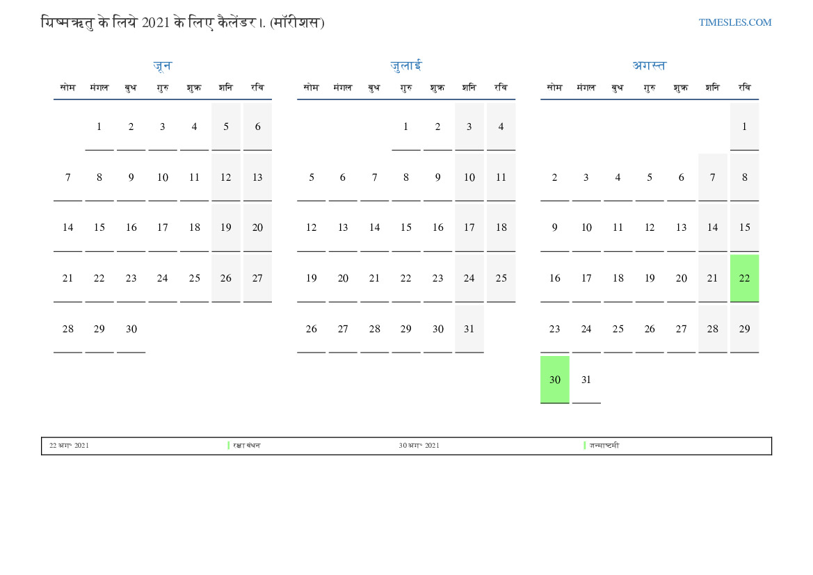
Task: Select August 31 in the calendar
Action: [x=586, y=380]
